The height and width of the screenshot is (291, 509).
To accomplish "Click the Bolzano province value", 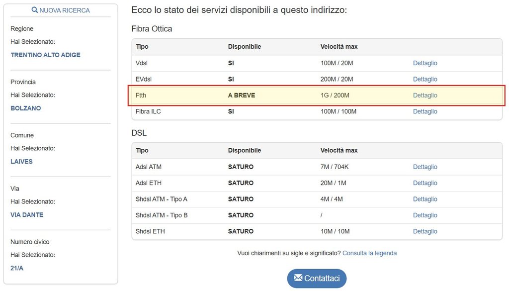I will (26, 108).
